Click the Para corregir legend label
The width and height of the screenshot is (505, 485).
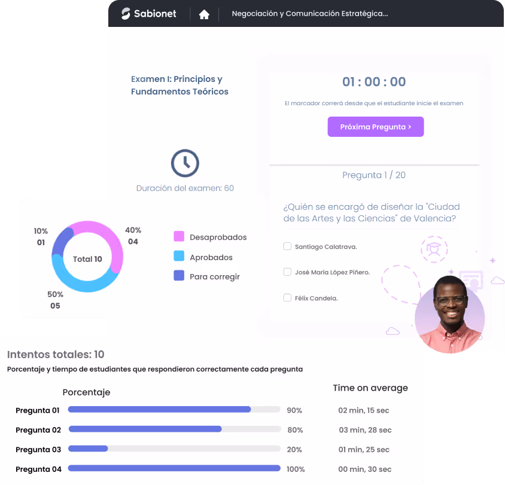pyautogui.click(x=215, y=277)
